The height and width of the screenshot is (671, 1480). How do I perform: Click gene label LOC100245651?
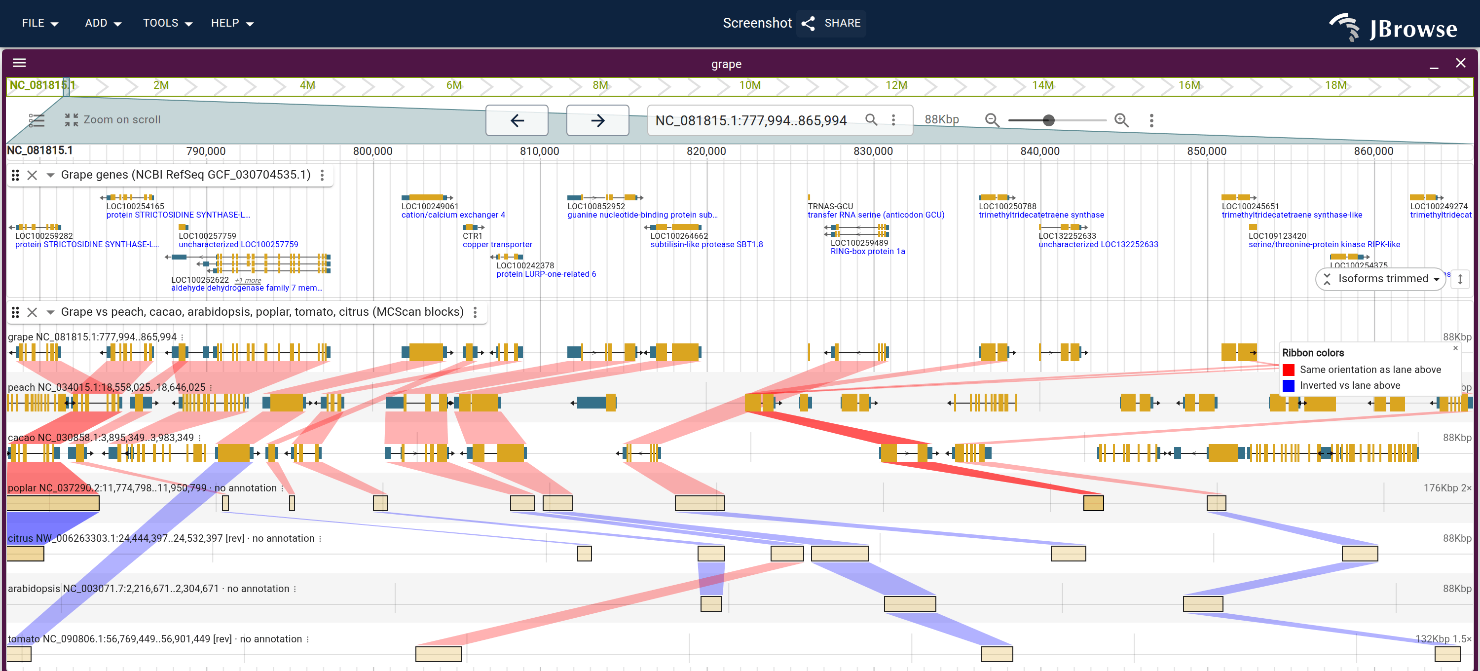click(x=1250, y=206)
